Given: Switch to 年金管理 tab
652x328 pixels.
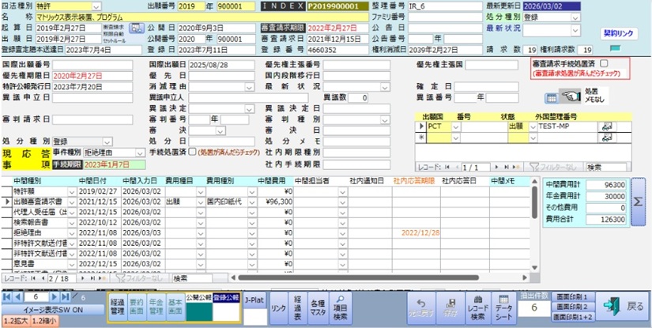Looking at the screenshot, I should (156, 307).
